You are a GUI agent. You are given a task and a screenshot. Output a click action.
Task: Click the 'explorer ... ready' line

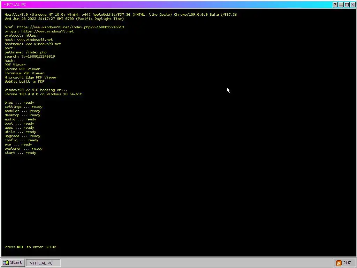point(23,149)
